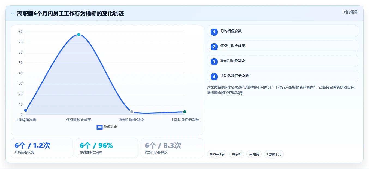Click the 任务准时完成率 peak data point

click(78, 35)
